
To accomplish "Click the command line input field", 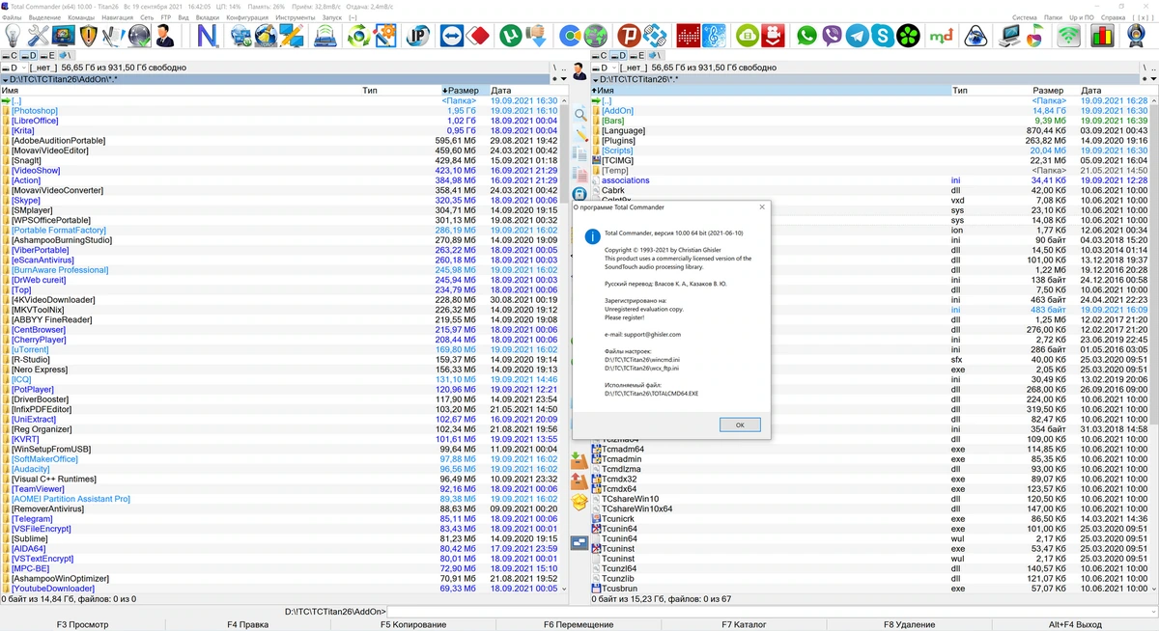I will click(x=771, y=612).
